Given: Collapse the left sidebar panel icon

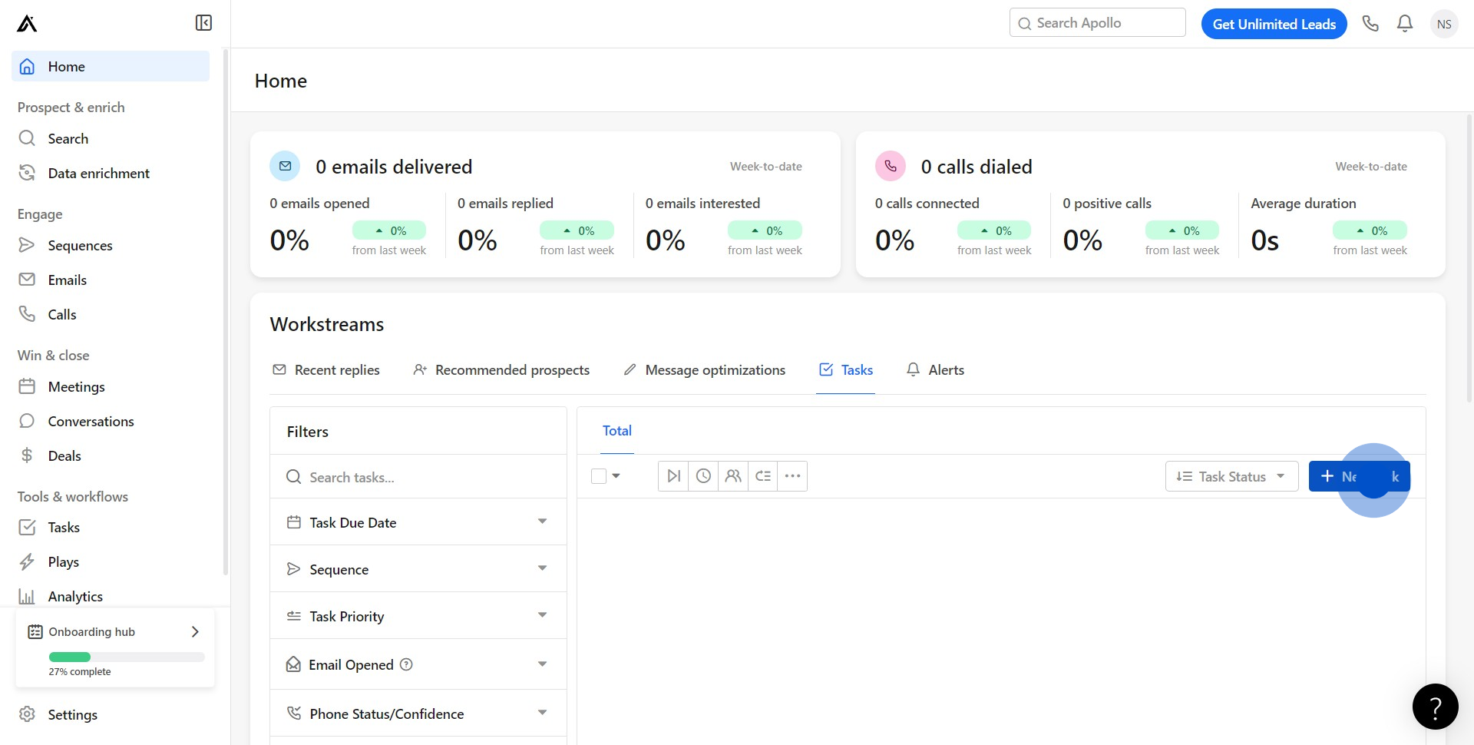Looking at the screenshot, I should click(x=203, y=23).
